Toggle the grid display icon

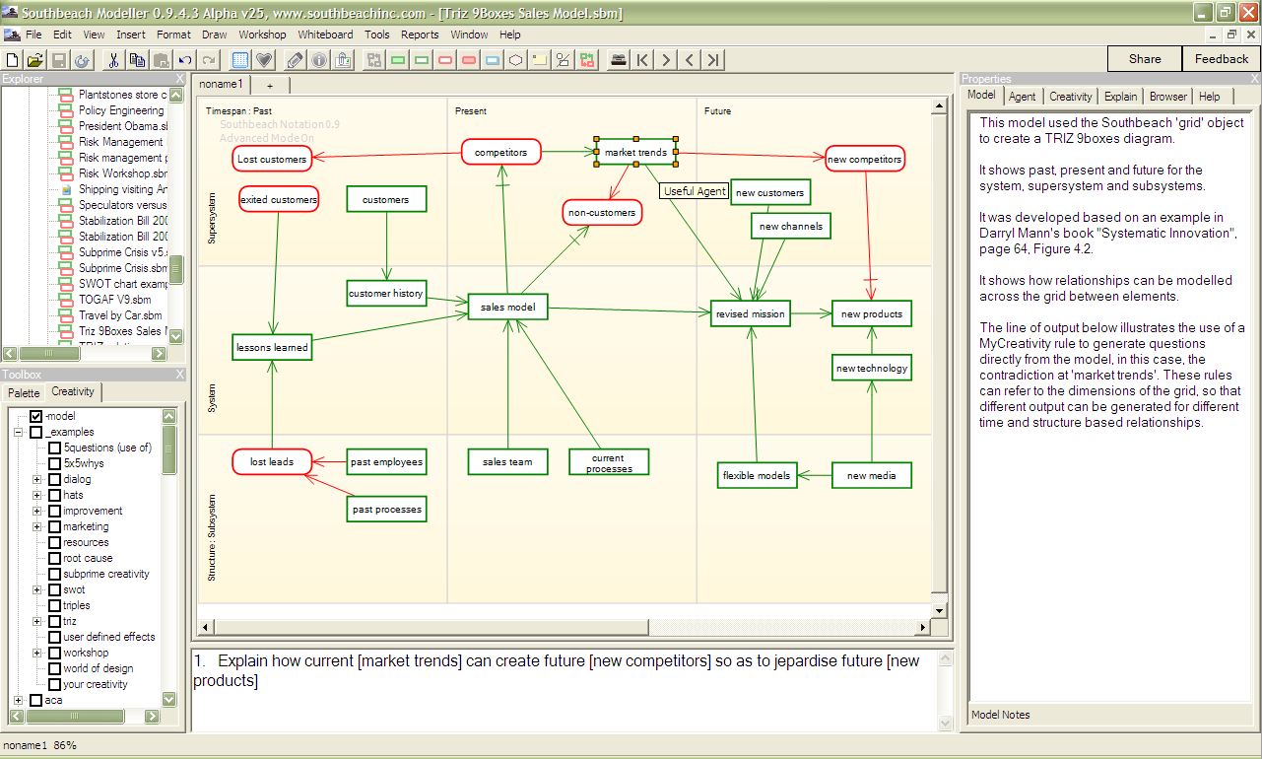(239, 60)
